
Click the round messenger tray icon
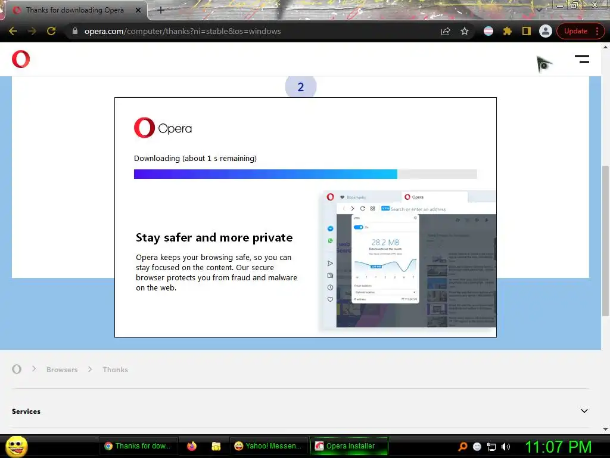pyautogui.click(x=477, y=447)
